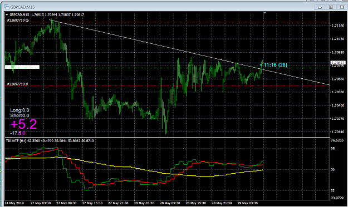Screen dimensions: 348x207
Task: Click the 27 May 15:30 time label
Action: pyautogui.click(x=92, y=203)
